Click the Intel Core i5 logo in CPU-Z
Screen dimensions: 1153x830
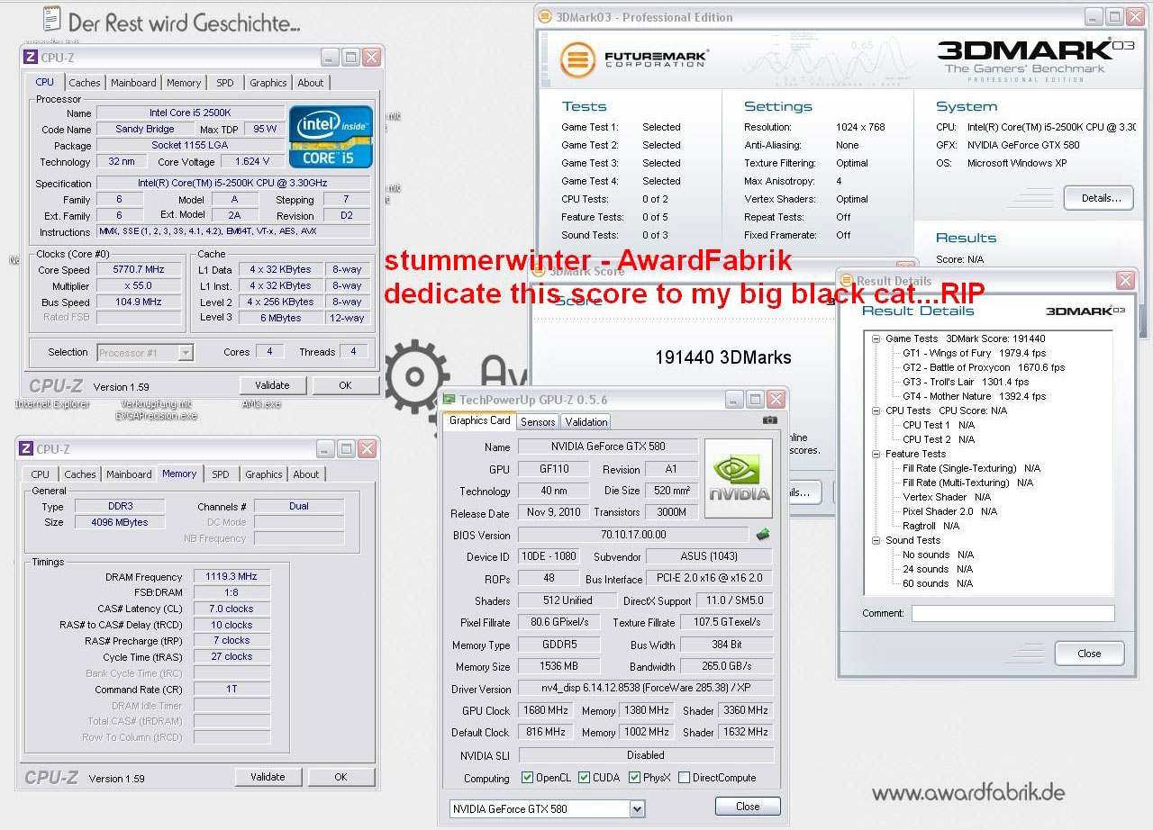coord(331,137)
